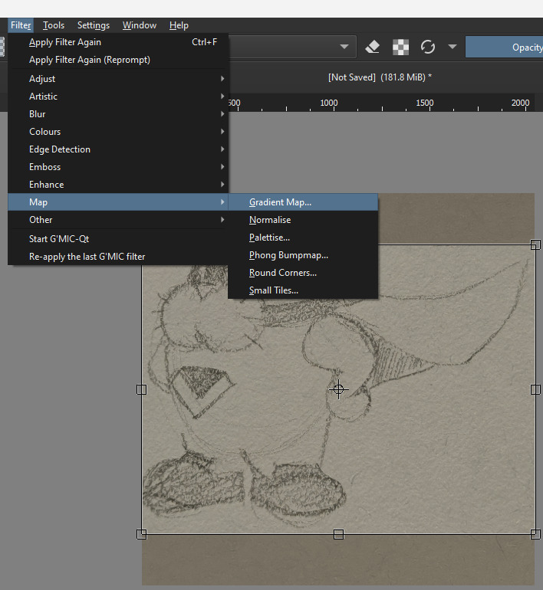Click Start G'MIC-Qt
This screenshot has width=543, height=590.
click(x=59, y=239)
